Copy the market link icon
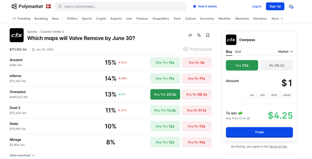The image size is (312, 159). 199,35
